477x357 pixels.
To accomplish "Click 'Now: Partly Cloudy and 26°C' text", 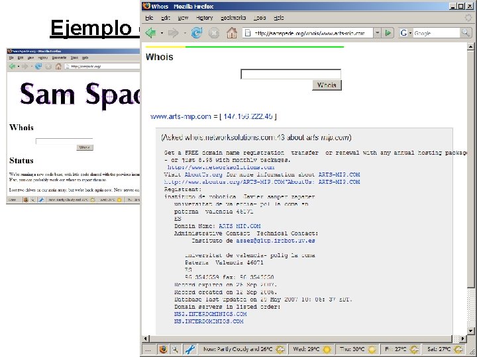I will click(x=238, y=350).
